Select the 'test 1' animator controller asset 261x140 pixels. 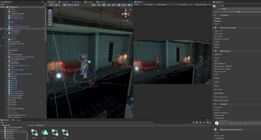coord(55,133)
